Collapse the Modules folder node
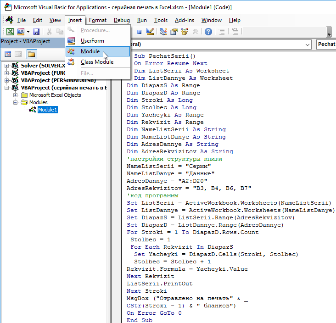 (16, 102)
